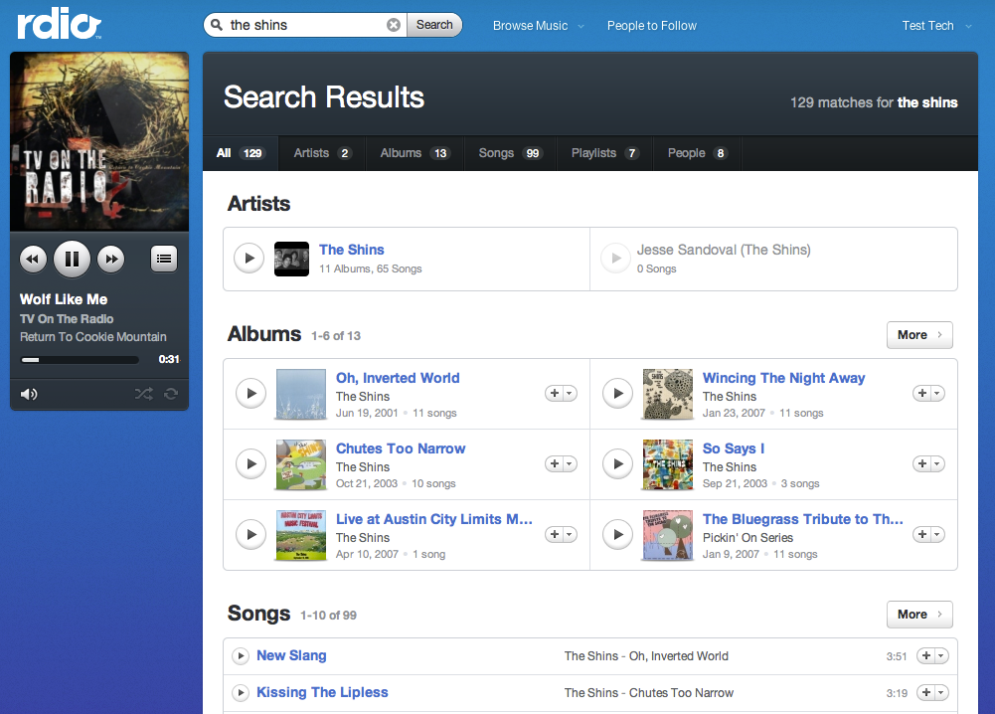Mute the player volume icon
The width and height of the screenshot is (995, 714).
[29, 394]
